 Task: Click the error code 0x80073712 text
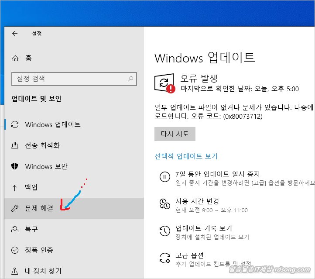243,116
